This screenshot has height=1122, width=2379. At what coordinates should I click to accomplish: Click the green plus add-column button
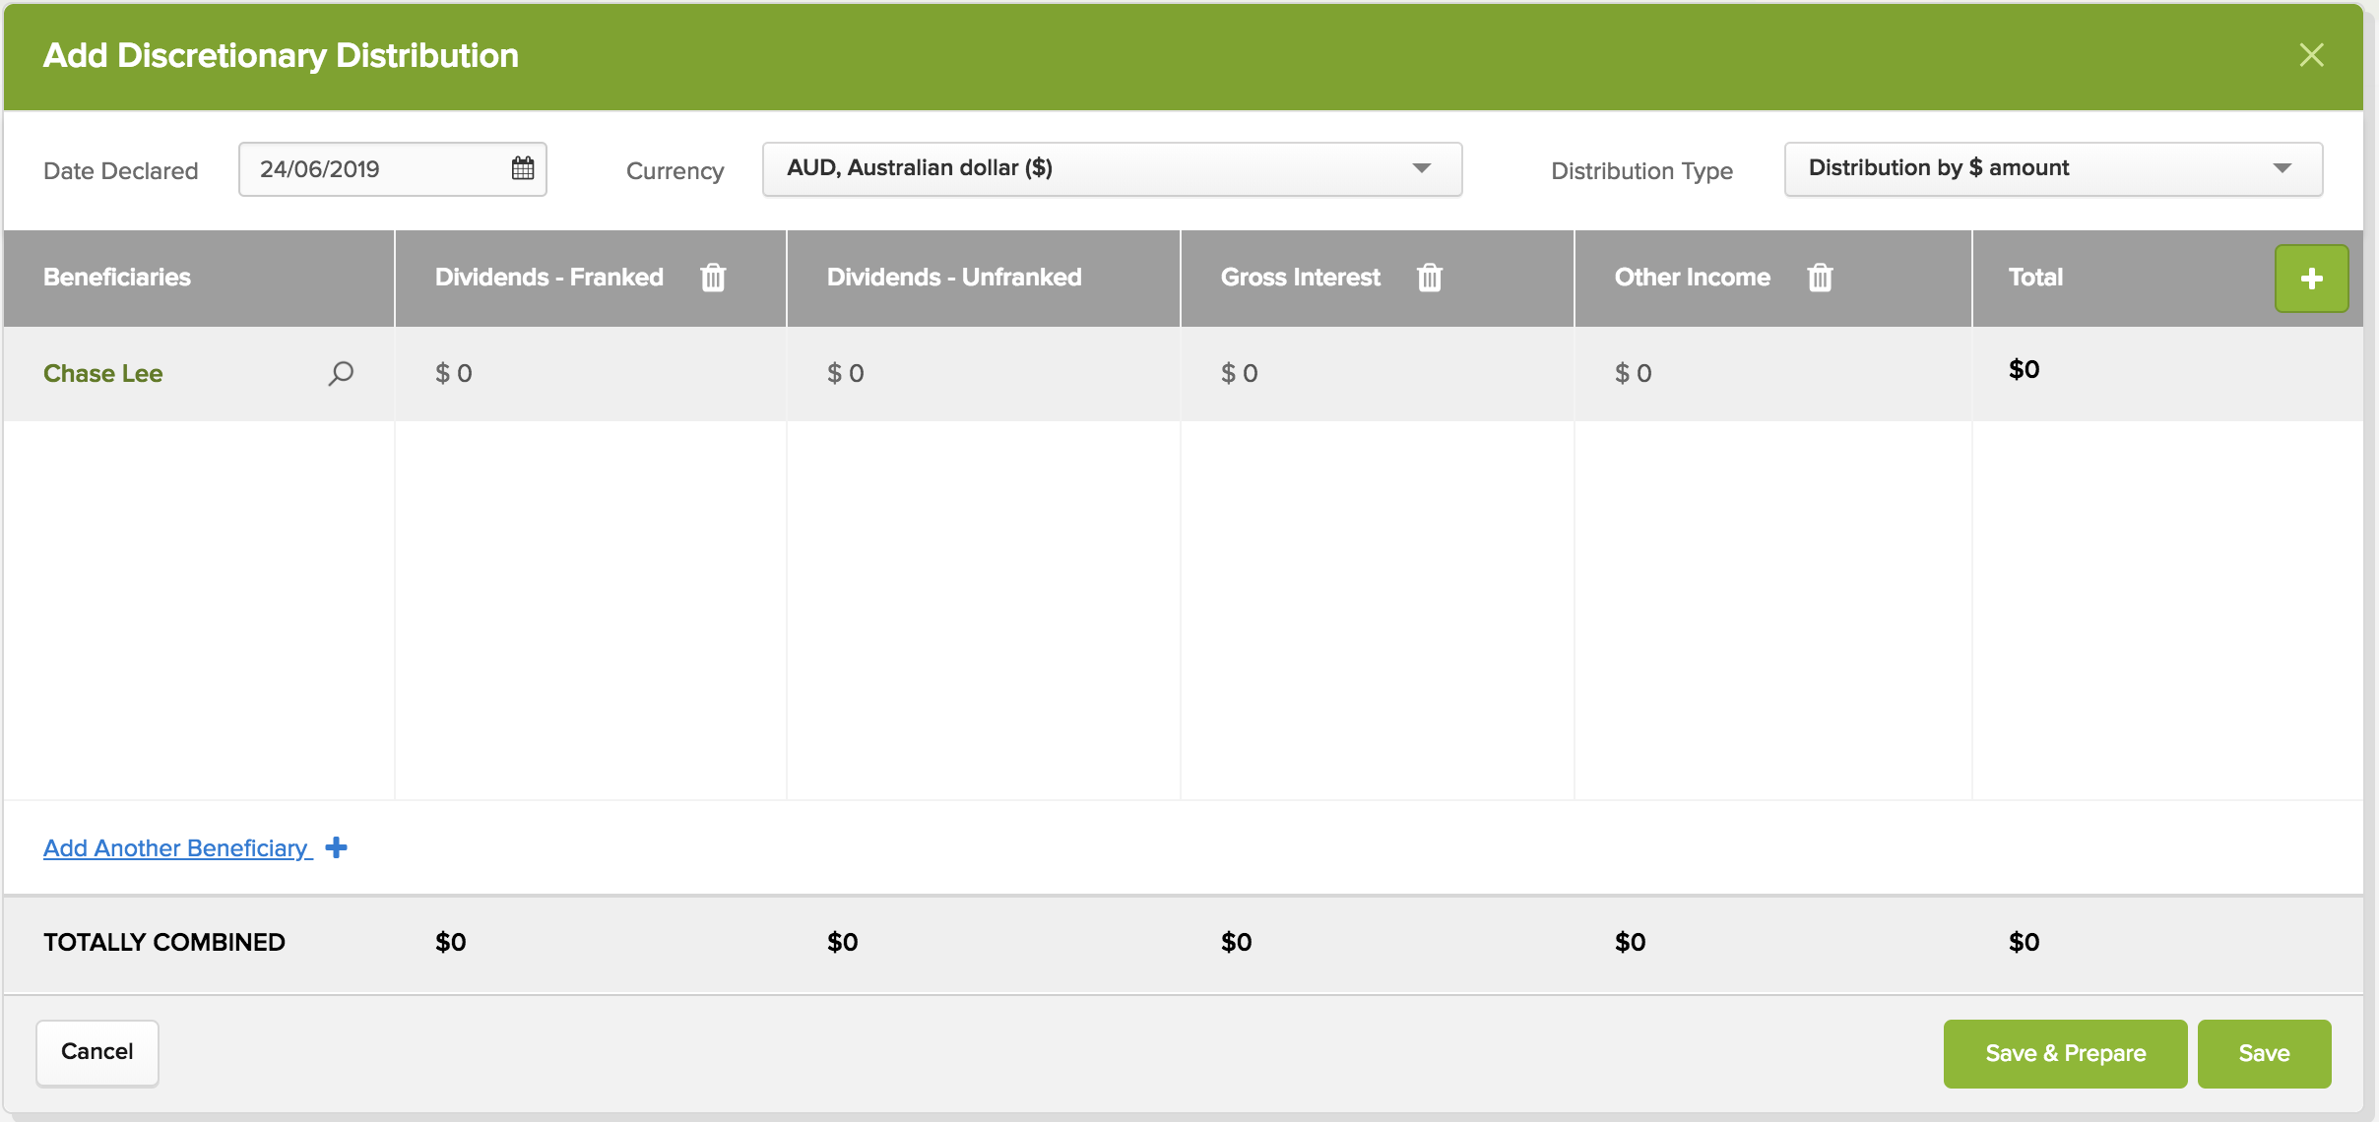click(x=2311, y=279)
